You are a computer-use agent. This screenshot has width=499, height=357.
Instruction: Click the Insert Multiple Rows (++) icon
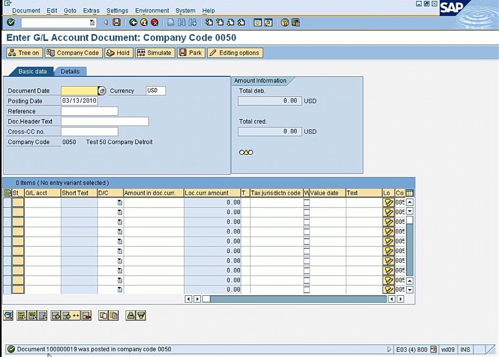pyautogui.click(x=71, y=315)
